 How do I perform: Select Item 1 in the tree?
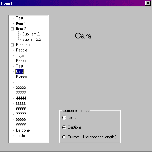[x=21, y=23]
